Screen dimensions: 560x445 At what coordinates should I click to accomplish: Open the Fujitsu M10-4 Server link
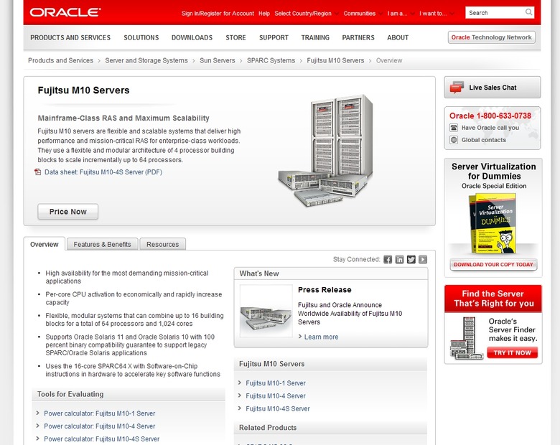(x=276, y=395)
